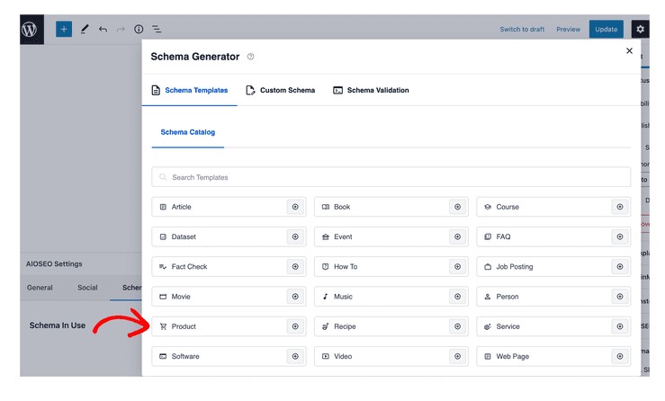This screenshot has height=401, width=665.
Task: Select the FAQ template label
Action: [x=503, y=237]
